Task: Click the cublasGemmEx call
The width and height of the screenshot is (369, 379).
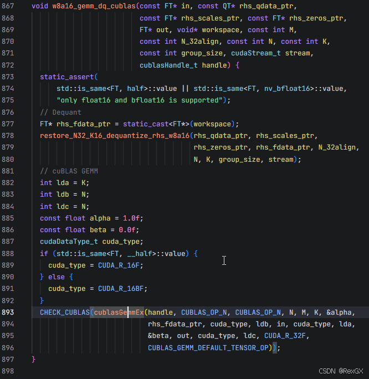Action: pyautogui.click(x=119, y=313)
